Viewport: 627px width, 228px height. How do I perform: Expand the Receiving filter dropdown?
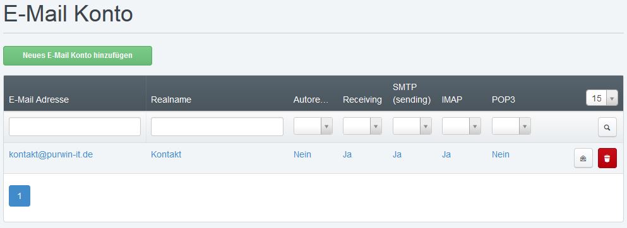(362, 126)
